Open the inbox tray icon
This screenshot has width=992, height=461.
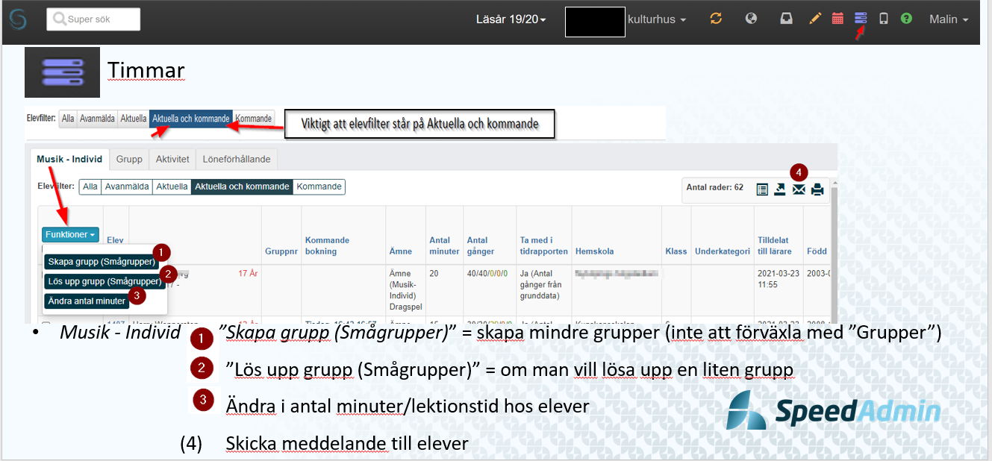tap(786, 19)
